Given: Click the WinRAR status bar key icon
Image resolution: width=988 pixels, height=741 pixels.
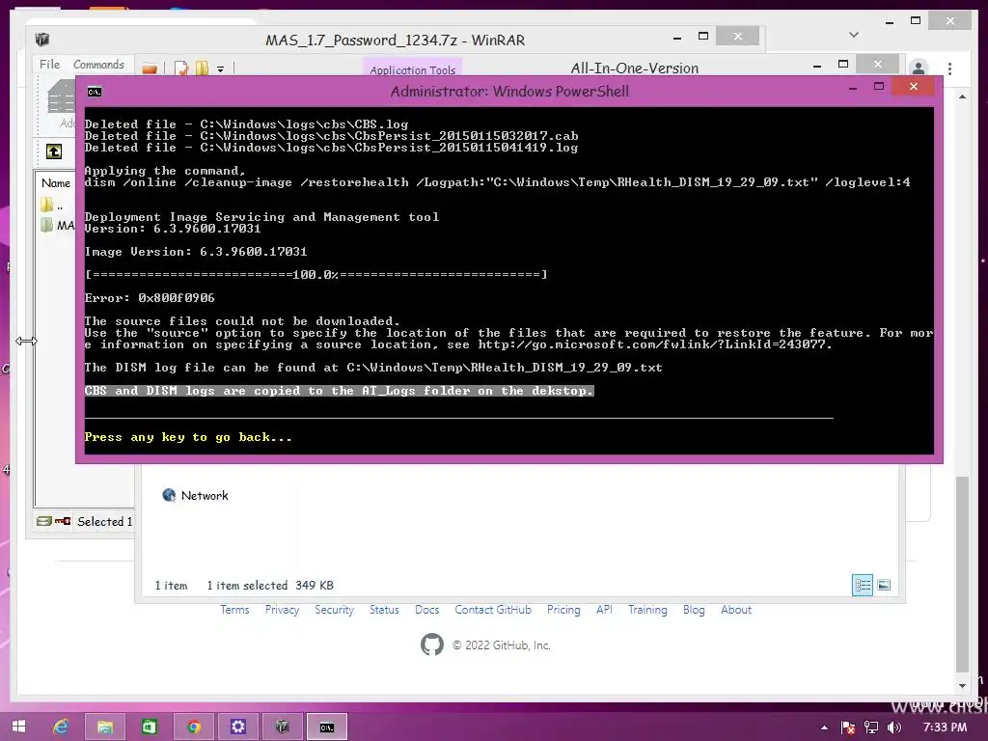Looking at the screenshot, I should point(63,521).
